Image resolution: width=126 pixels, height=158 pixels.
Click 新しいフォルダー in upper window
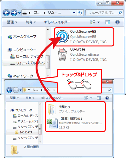(x=57, y=22)
